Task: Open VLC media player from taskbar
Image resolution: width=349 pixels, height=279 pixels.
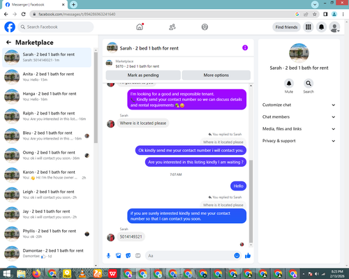Action: pyautogui.click(x=82, y=274)
